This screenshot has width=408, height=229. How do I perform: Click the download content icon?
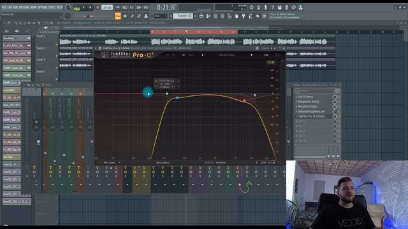tap(300, 8)
